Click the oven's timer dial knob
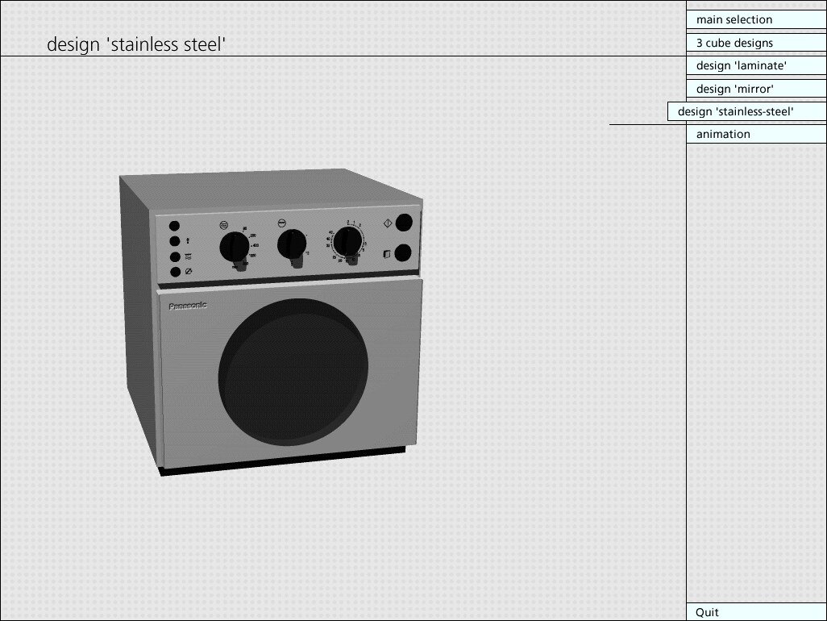 click(347, 242)
